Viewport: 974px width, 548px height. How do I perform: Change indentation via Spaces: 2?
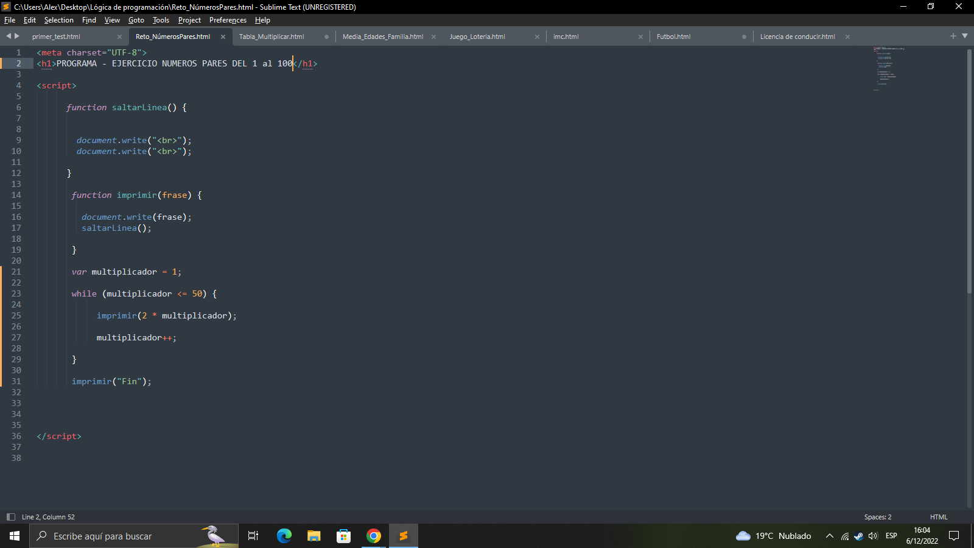point(878,517)
